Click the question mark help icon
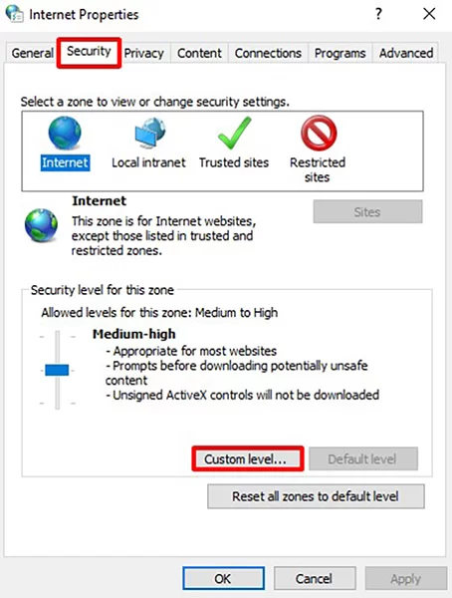The image size is (452, 598). point(378,14)
